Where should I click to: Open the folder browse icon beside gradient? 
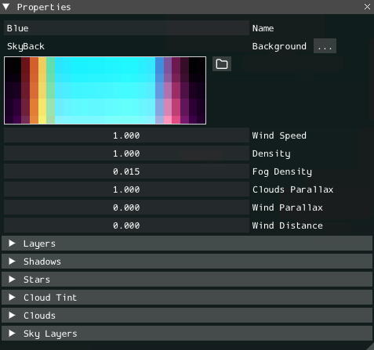pyautogui.click(x=222, y=64)
